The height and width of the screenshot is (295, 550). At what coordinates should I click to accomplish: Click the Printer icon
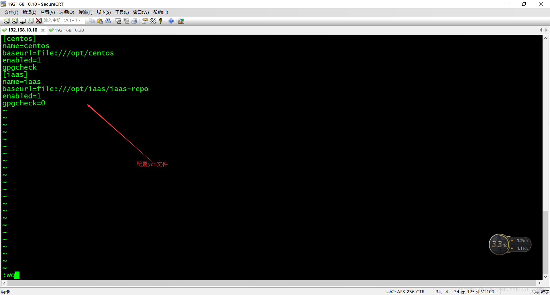tap(134, 21)
